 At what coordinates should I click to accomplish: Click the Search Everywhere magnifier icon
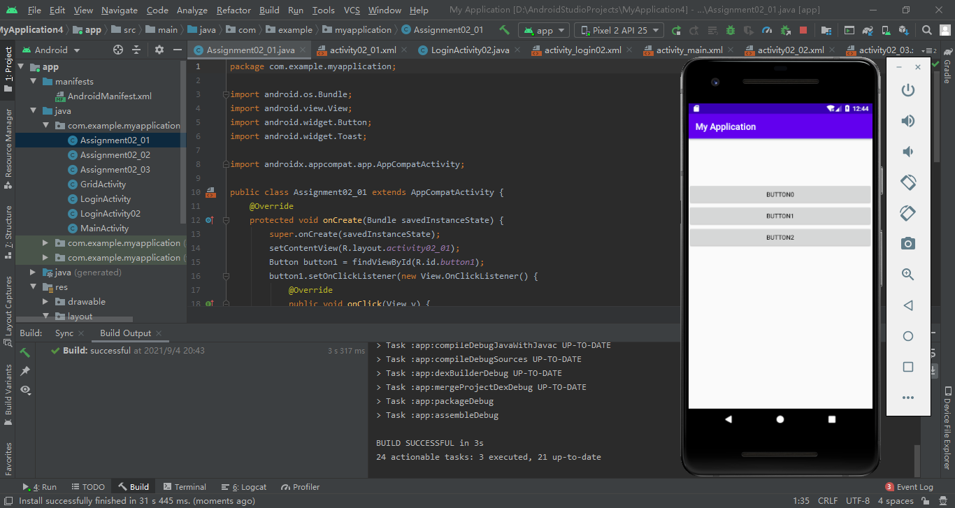[927, 30]
